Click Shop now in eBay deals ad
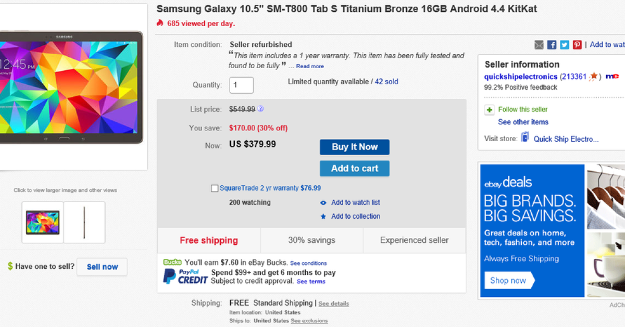This screenshot has height=327, width=625. pos(508,280)
